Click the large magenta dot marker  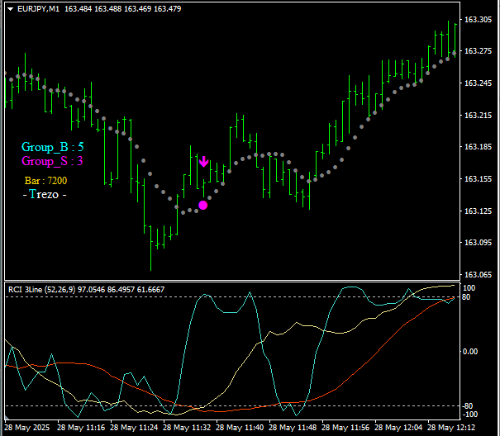[202, 205]
